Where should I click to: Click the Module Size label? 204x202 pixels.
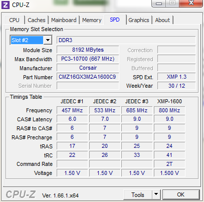pos(38,50)
